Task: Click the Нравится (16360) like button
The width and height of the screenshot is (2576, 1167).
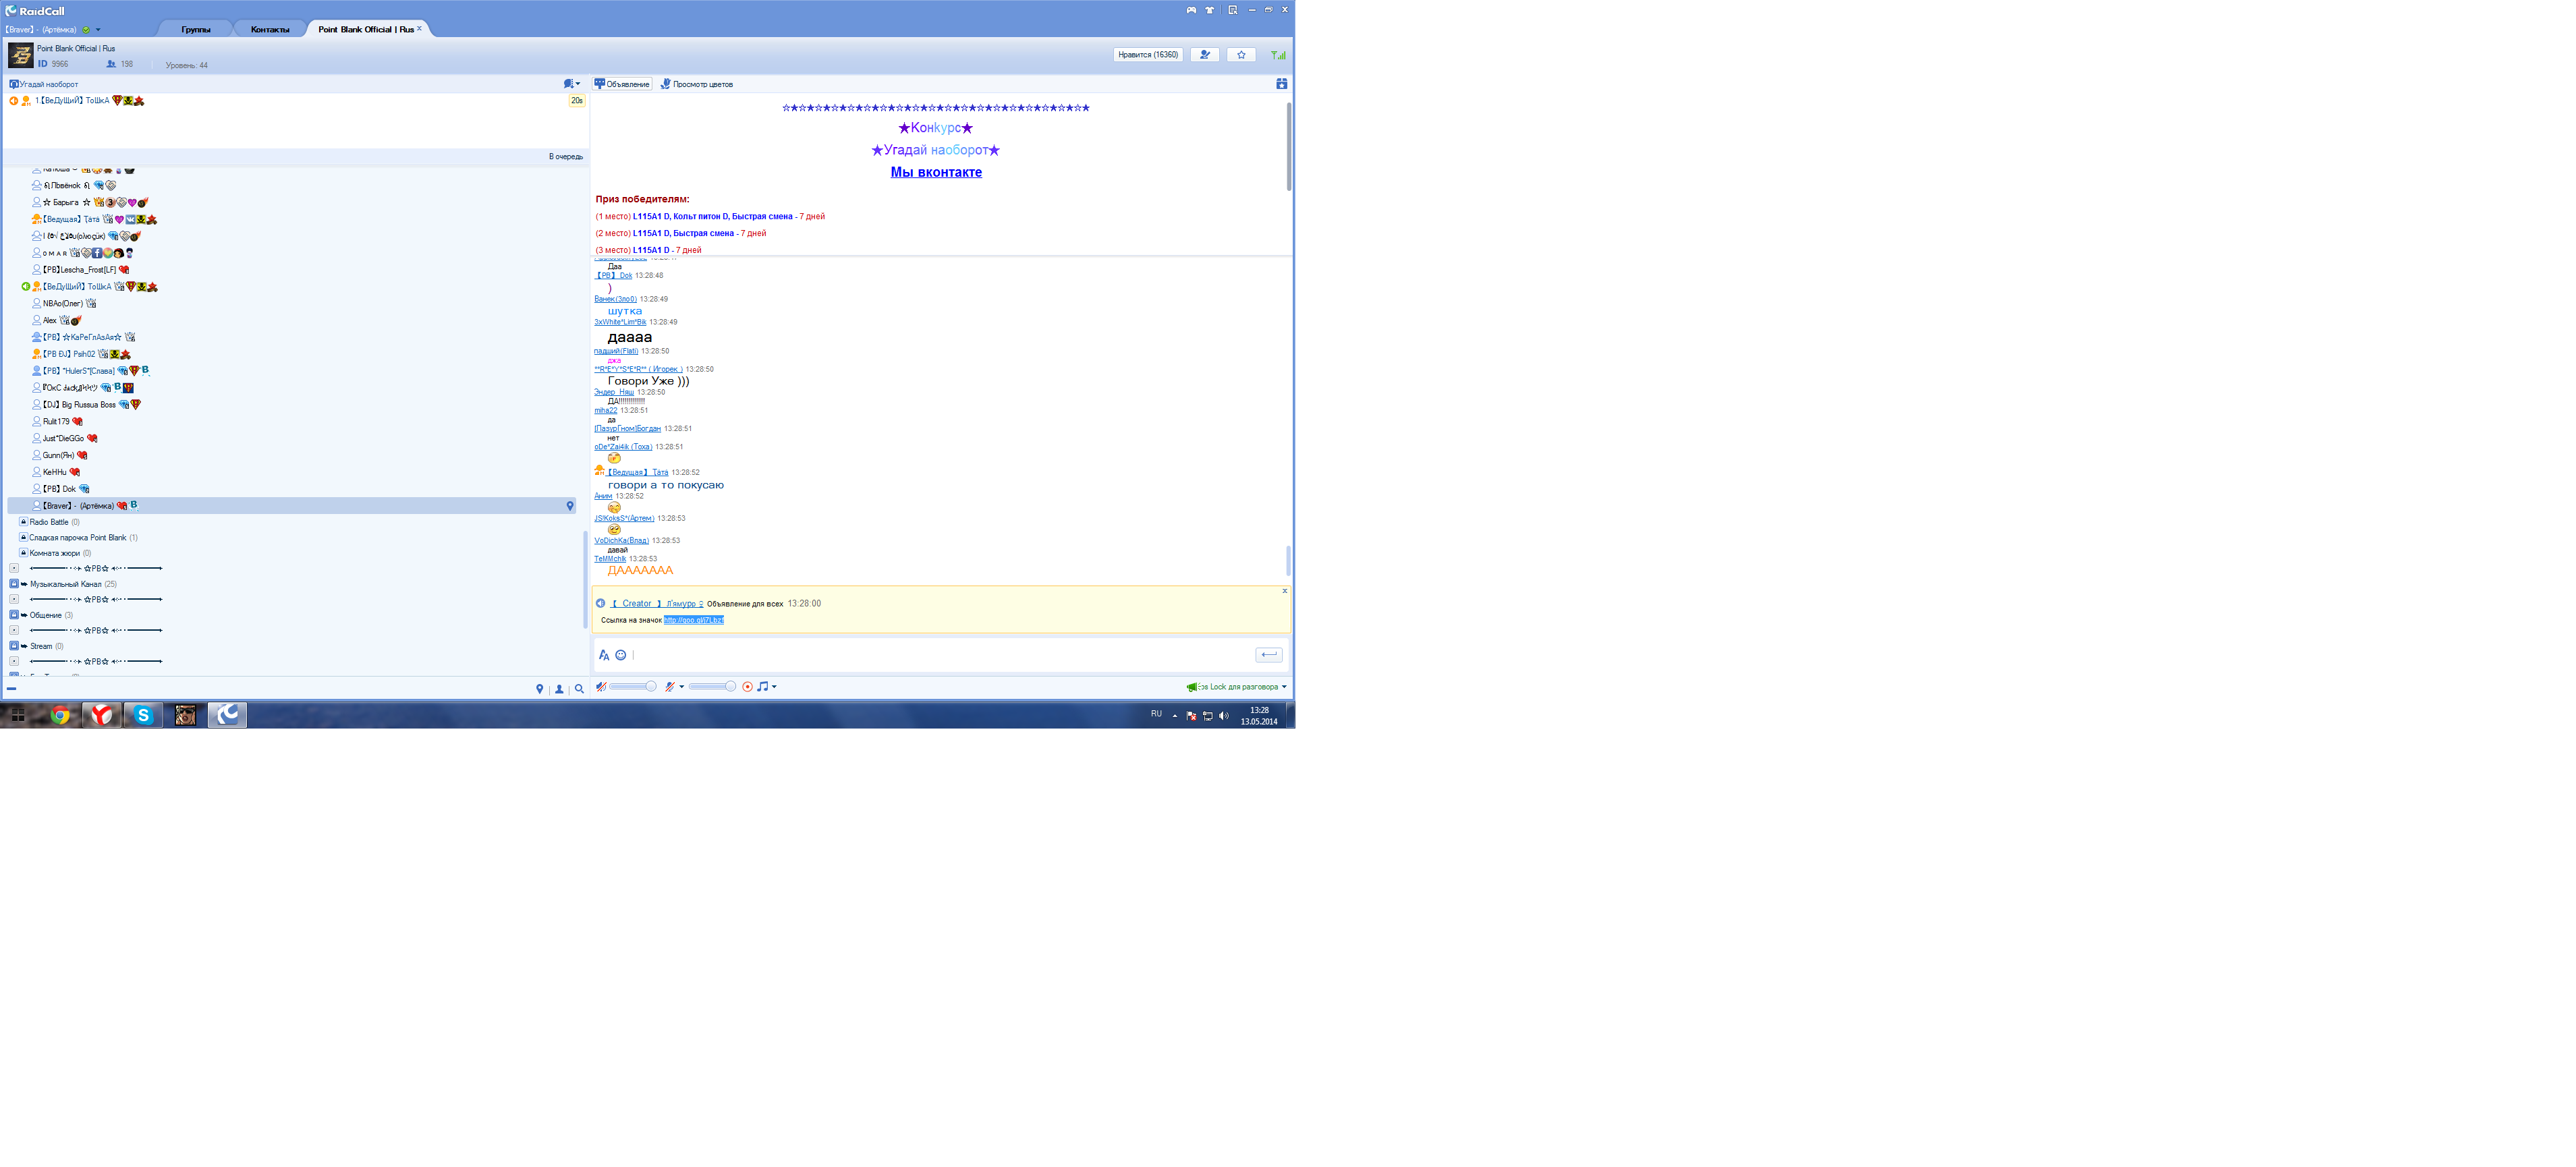Action: coord(1148,55)
